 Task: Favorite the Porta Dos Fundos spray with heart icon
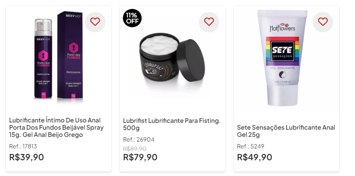coord(95,22)
